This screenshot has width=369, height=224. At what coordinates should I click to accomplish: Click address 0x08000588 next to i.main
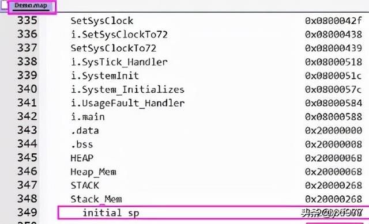click(x=333, y=117)
